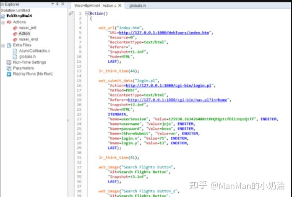
Task: Click the "Name=login.x" text
Action: click(x=123, y=138)
